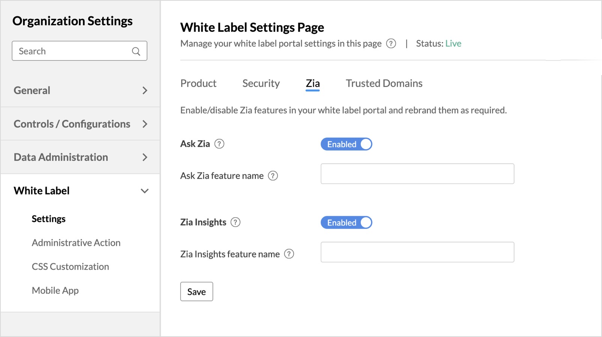Switch to the Security tab

point(261,83)
